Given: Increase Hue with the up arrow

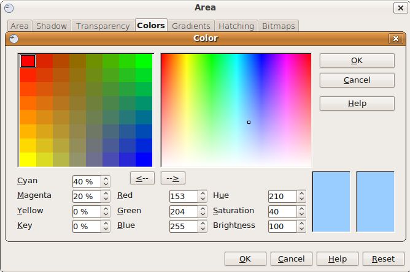Looking at the screenshot, I should coord(301,194).
